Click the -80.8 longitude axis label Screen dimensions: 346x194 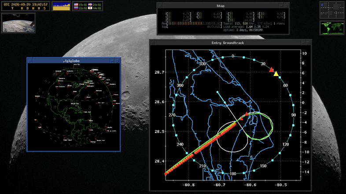[188, 185]
